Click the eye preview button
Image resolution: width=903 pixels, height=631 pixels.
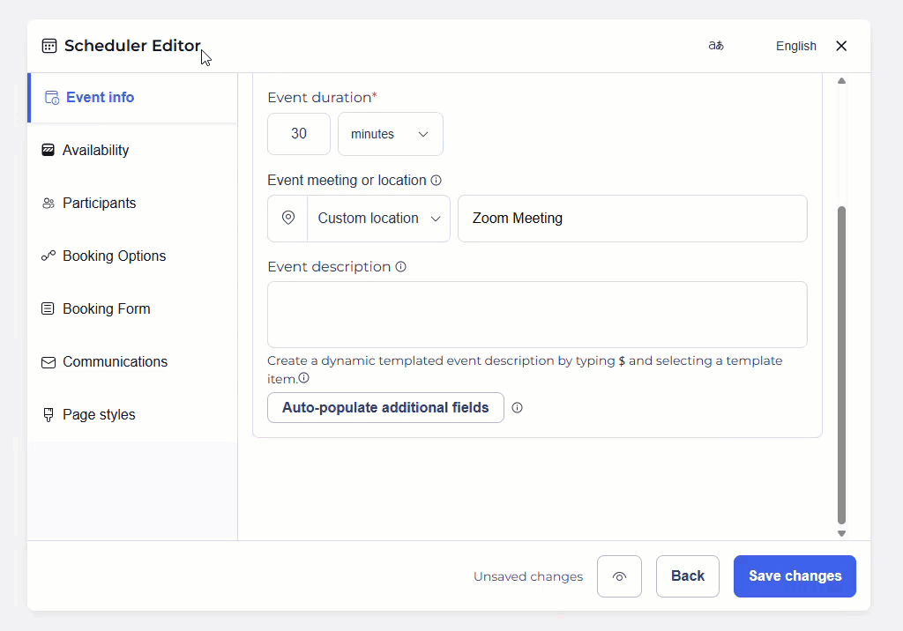point(619,576)
